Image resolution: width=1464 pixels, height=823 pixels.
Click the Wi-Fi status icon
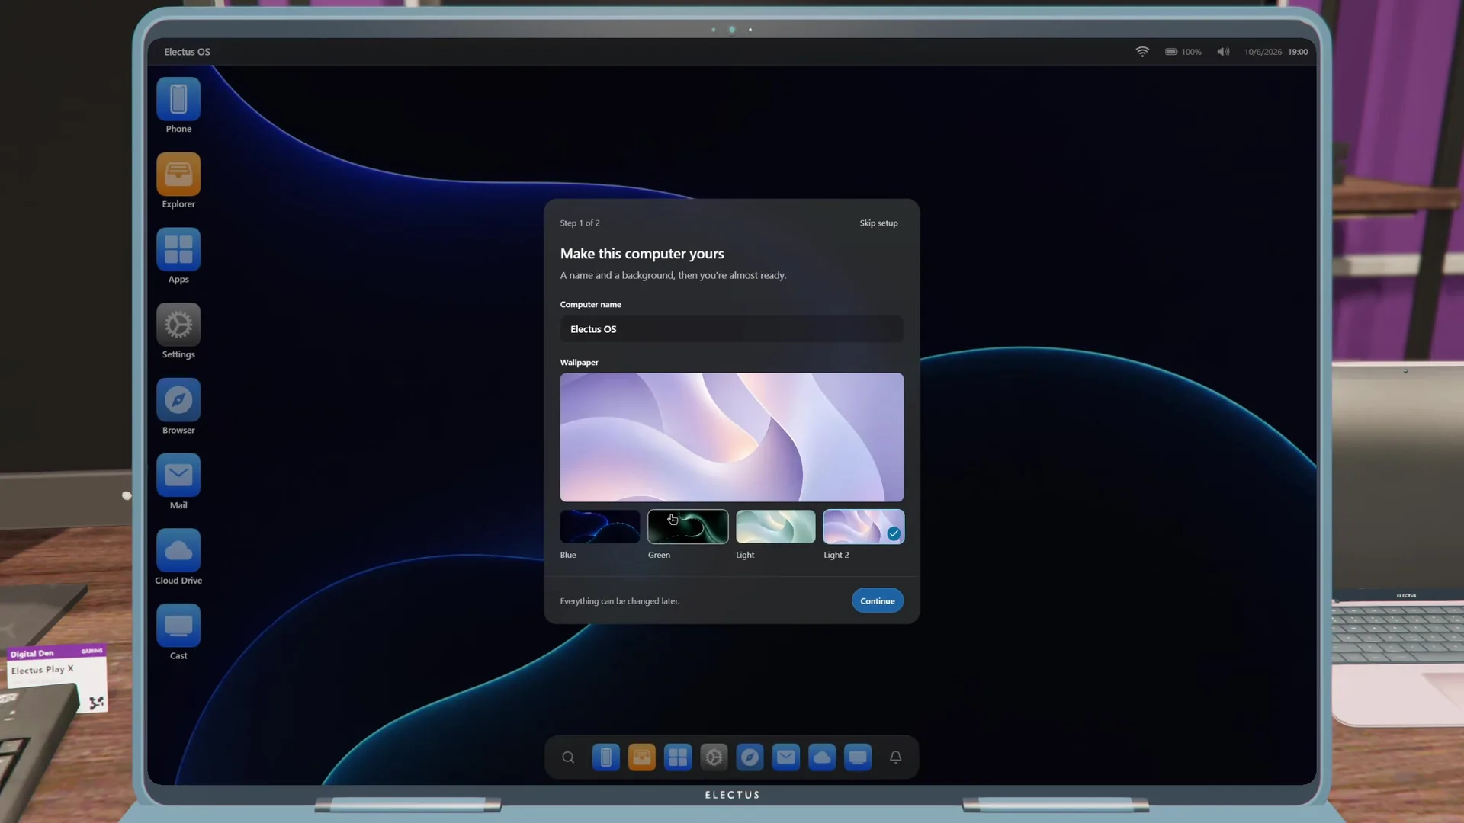pos(1142,52)
